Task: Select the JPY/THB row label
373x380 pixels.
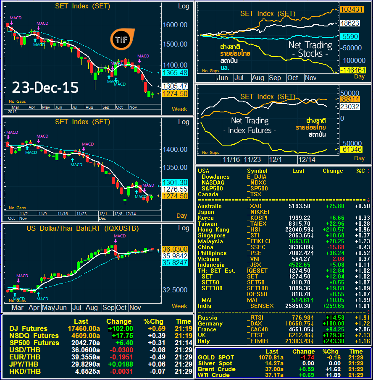Action: pyautogui.click(x=24, y=364)
